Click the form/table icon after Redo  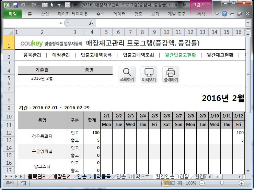tap(45, 5)
